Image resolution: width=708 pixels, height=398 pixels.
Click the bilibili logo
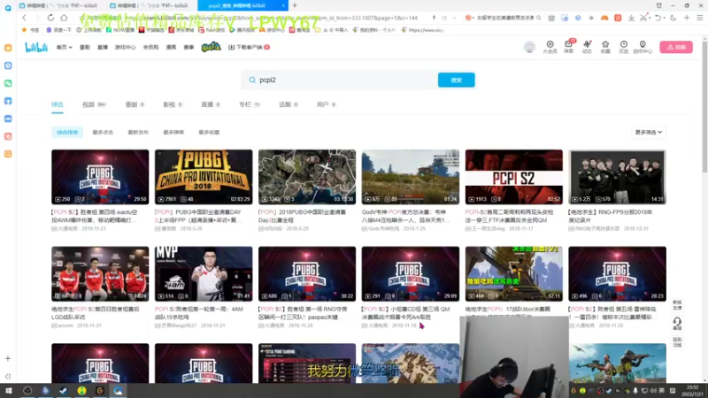[x=36, y=47]
